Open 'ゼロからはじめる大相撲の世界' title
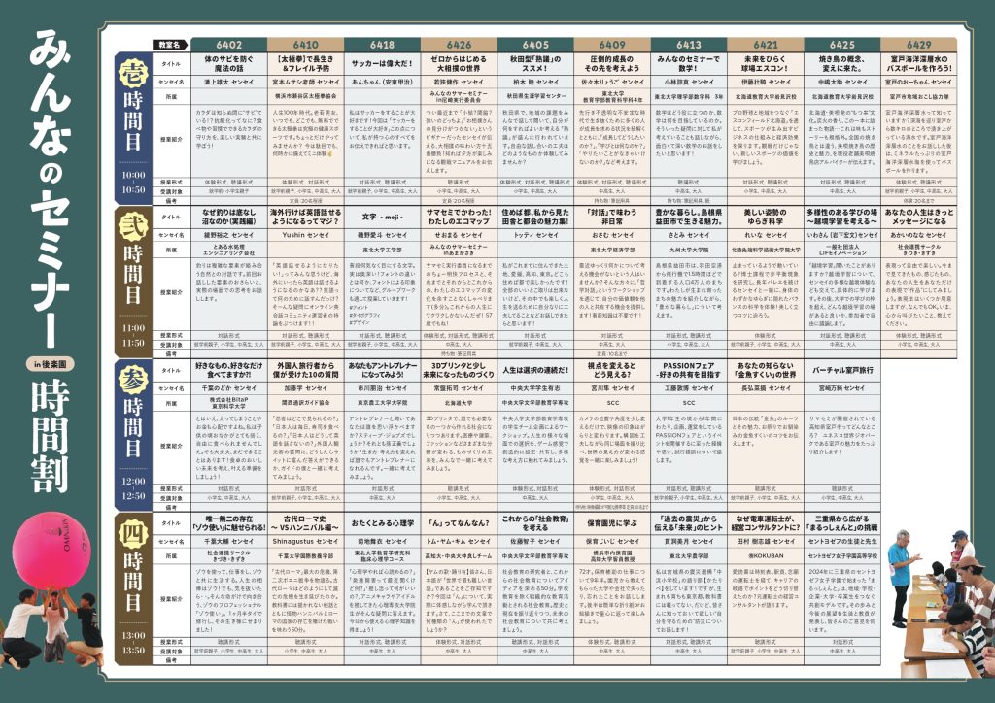Viewport: 995px width, 703px height. [x=459, y=64]
